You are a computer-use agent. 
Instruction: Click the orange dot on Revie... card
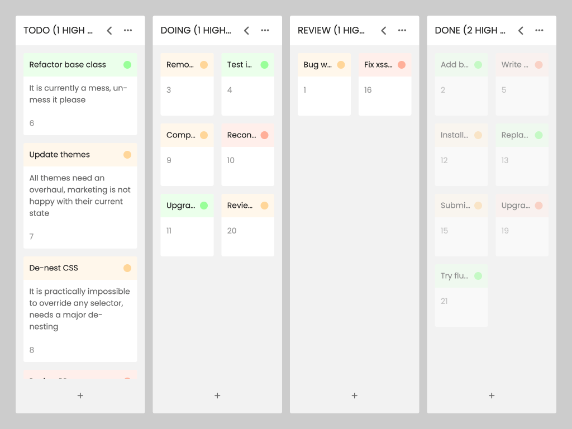point(264,206)
